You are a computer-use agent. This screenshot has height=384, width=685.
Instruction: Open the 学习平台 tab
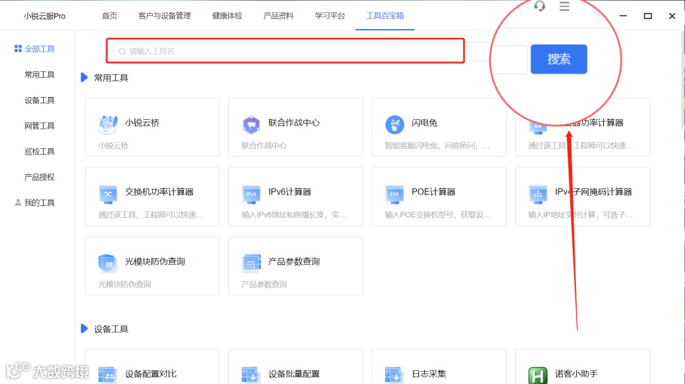click(x=330, y=16)
